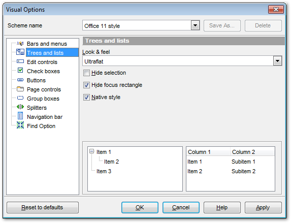Screen dimensions: 291x223
Task: Select Item 2 in preview tree
Action: [x=111, y=162]
